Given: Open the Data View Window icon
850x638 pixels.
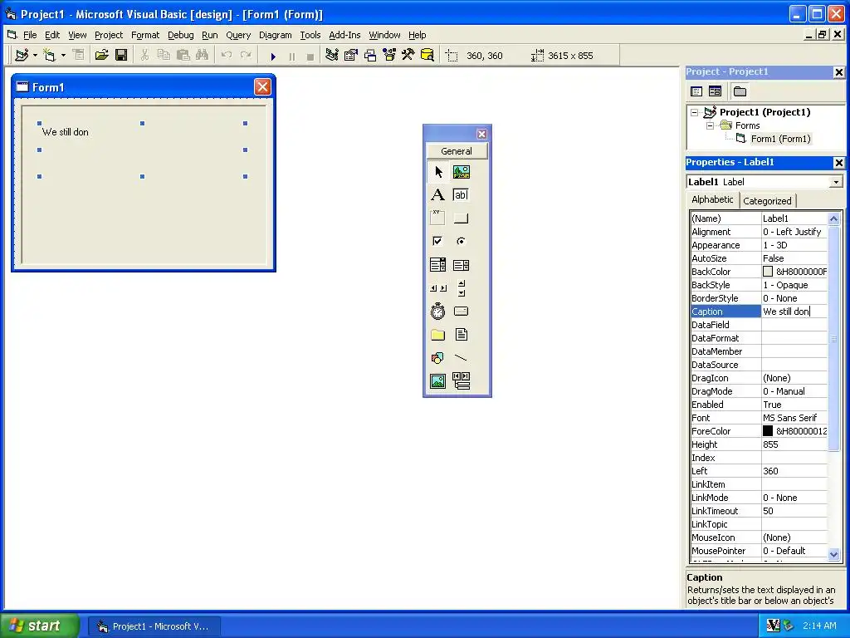Looking at the screenshot, I should [x=427, y=56].
